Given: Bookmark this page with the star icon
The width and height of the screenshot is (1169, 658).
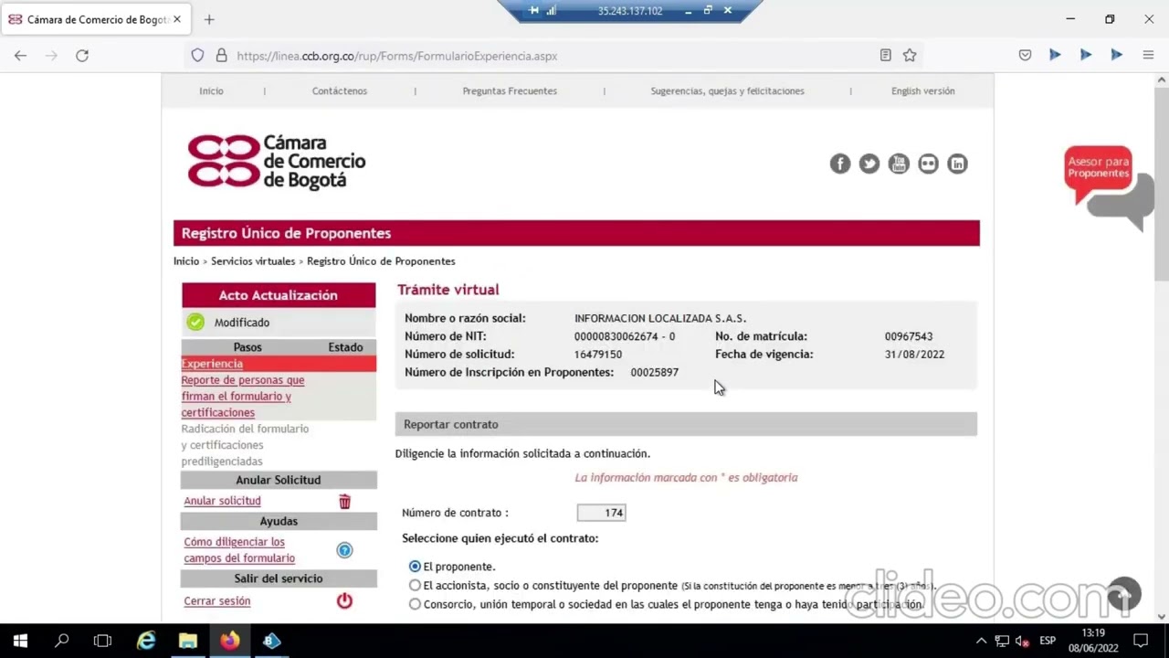Looking at the screenshot, I should point(910,56).
